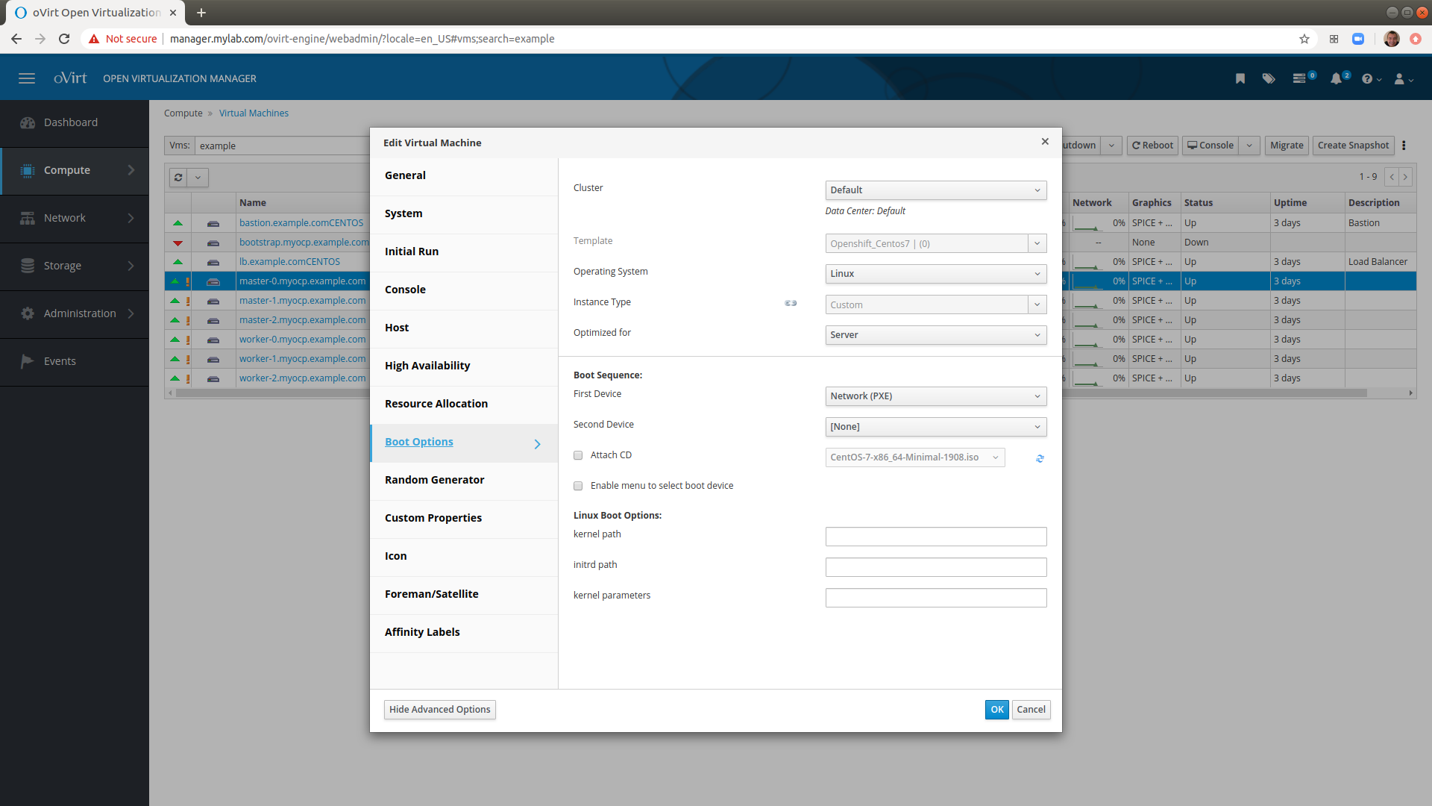Click the Cancel button
This screenshot has height=806, width=1432.
coord(1031,710)
